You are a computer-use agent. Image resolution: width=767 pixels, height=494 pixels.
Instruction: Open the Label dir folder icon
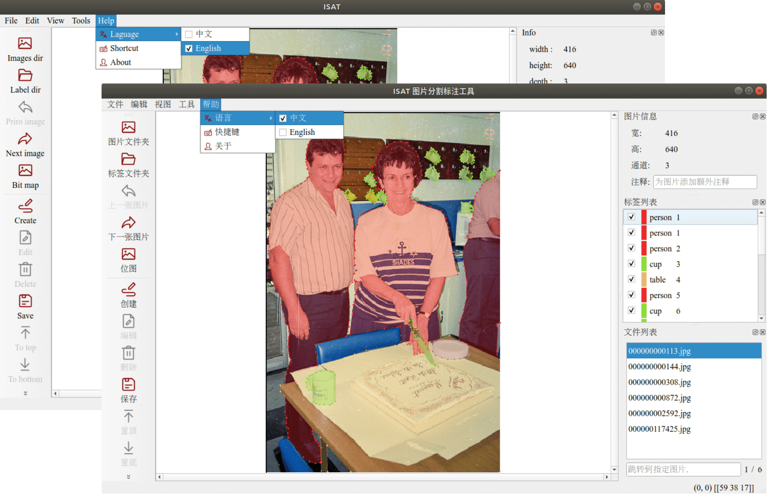[x=25, y=75]
